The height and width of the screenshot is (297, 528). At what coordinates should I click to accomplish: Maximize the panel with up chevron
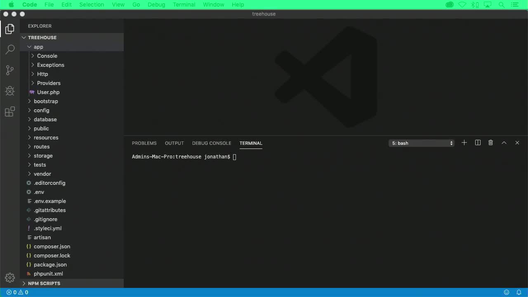point(504,143)
